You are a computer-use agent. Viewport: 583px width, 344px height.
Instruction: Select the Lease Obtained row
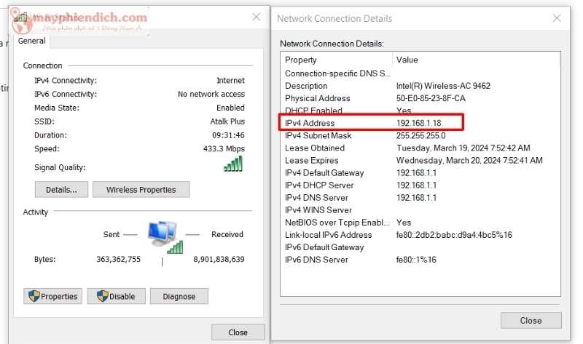tap(420, 148)
